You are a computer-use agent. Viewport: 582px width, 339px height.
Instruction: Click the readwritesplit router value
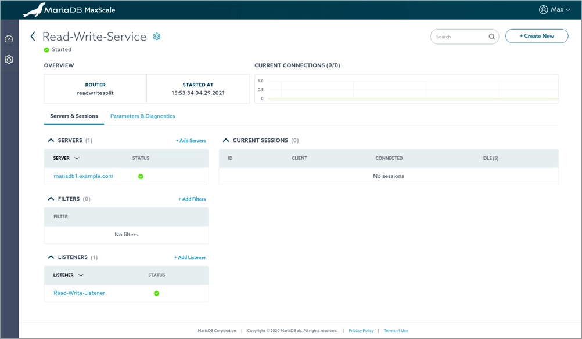tap(95, 93)
